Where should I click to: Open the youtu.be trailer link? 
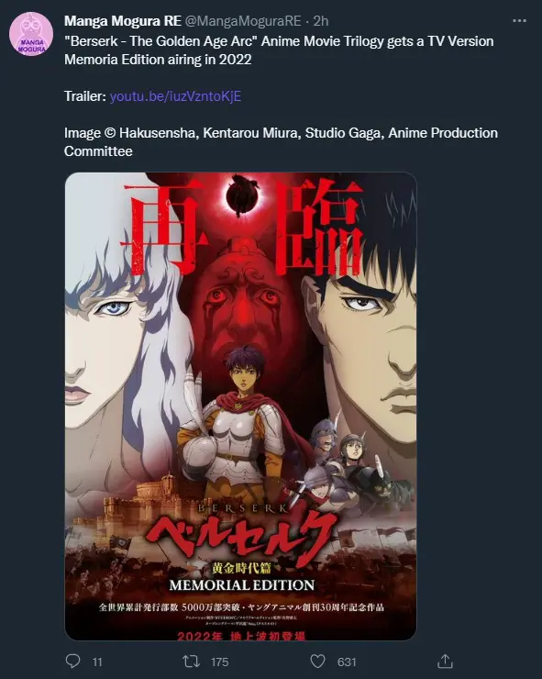pos(175,96)
